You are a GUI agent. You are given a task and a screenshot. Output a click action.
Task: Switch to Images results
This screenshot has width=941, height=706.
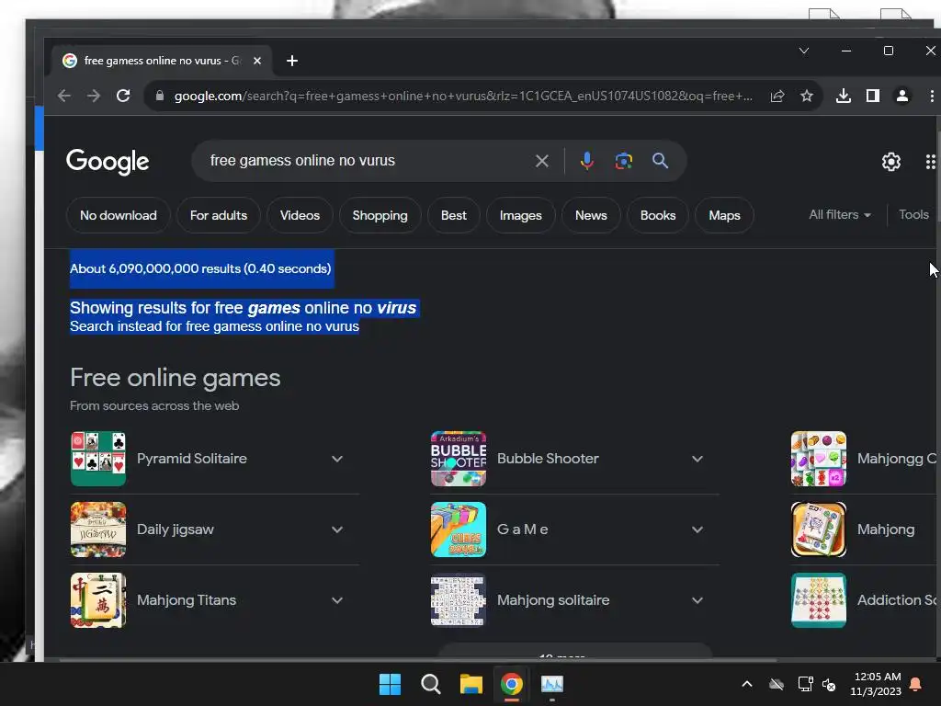pyautogui.click(x=520, y=215)
